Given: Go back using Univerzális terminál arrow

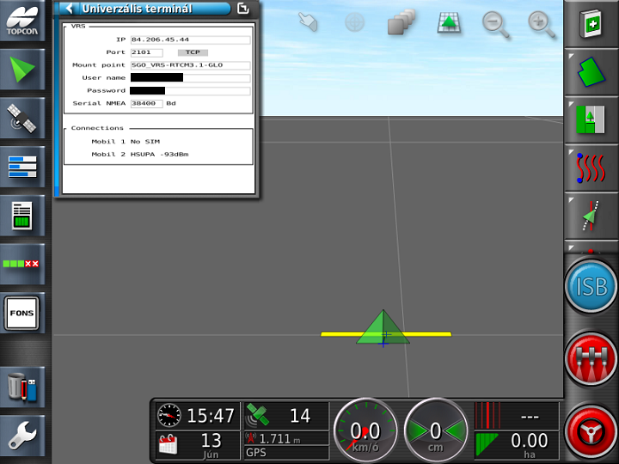Looking at the screenshot, I should pyautogui.click(x=70, y=9).
